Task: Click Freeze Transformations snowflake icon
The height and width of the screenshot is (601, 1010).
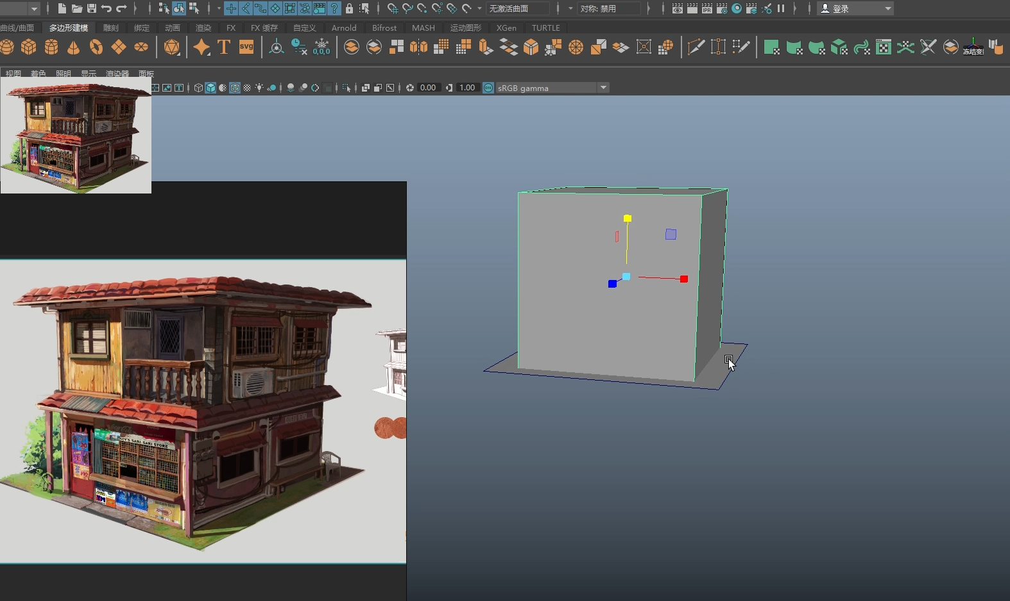Action: pos(321,47)
